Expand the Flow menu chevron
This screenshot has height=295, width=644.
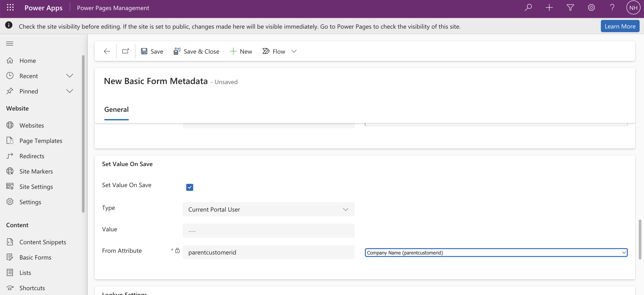tap(294, 51)
